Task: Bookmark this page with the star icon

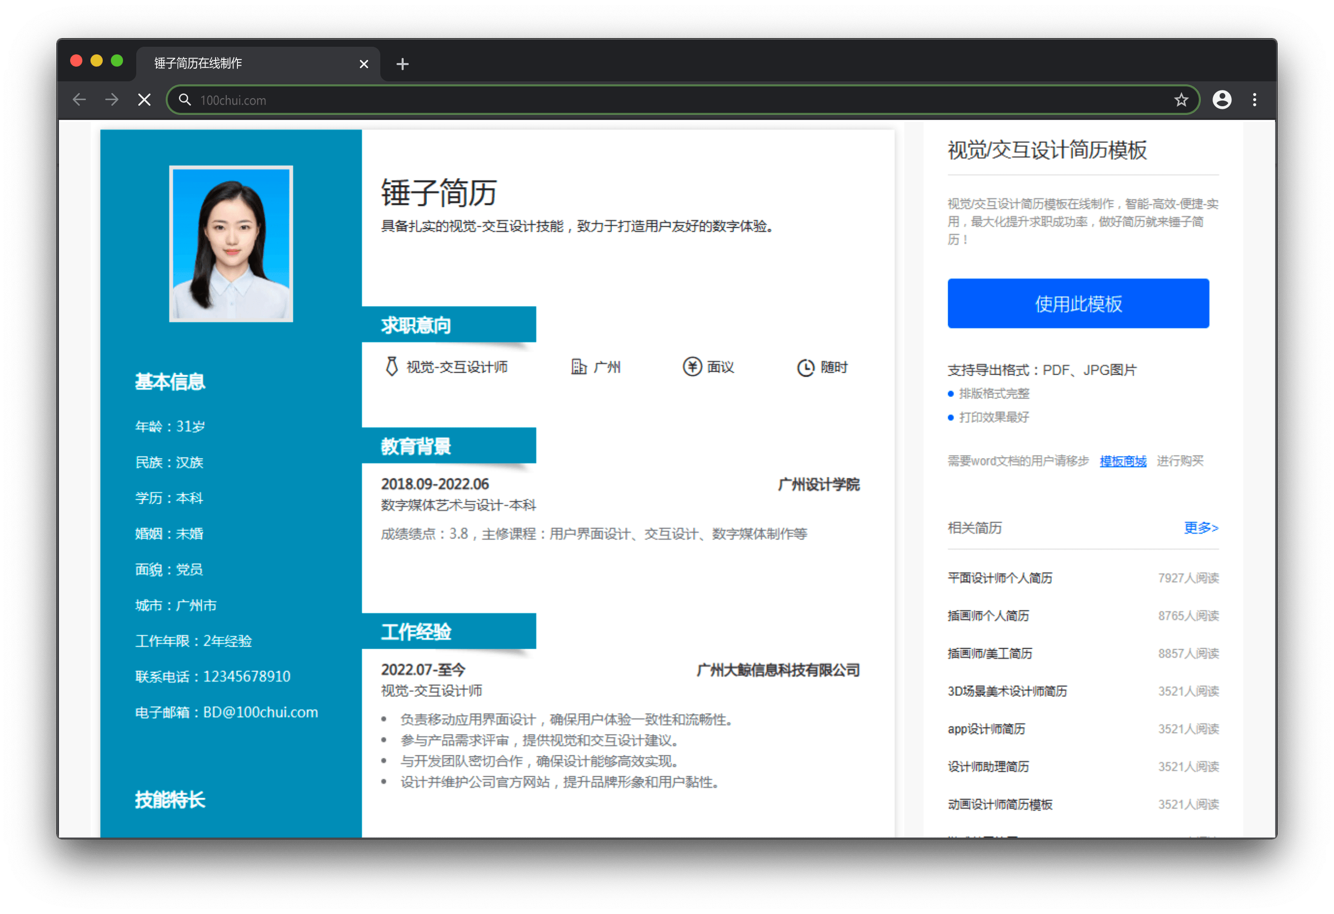Action: point(1181,100)
